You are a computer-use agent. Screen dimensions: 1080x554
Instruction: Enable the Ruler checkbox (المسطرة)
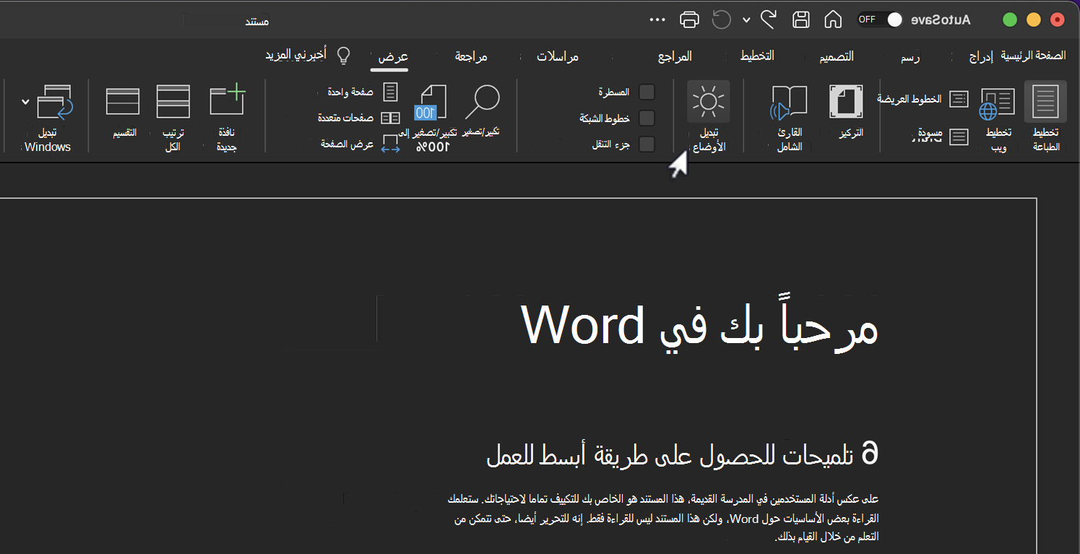click(x=647, y=92)
